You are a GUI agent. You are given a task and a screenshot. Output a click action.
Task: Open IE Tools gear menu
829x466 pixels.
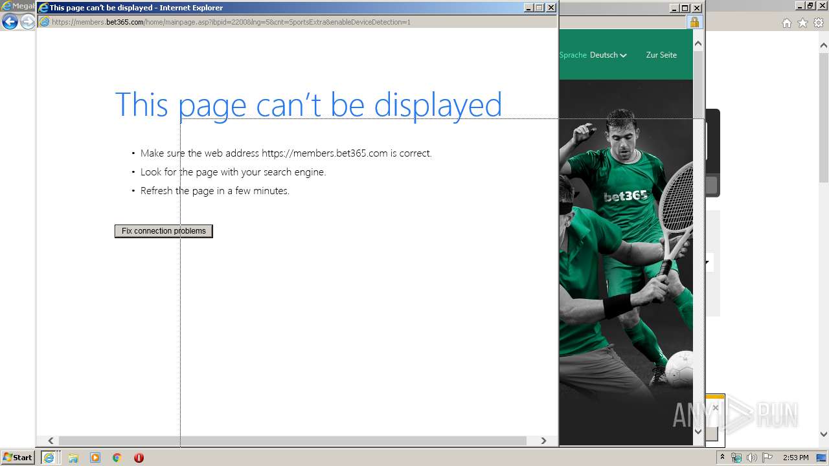pyautogui.click(x=819, y=23)
